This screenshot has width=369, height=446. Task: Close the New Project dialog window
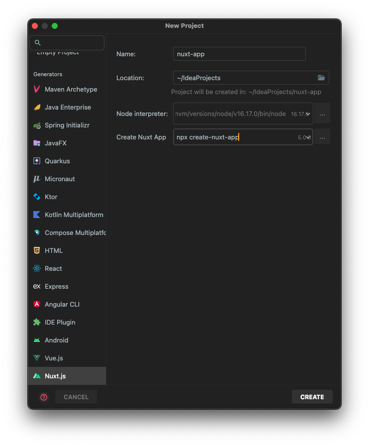(35, 26)
